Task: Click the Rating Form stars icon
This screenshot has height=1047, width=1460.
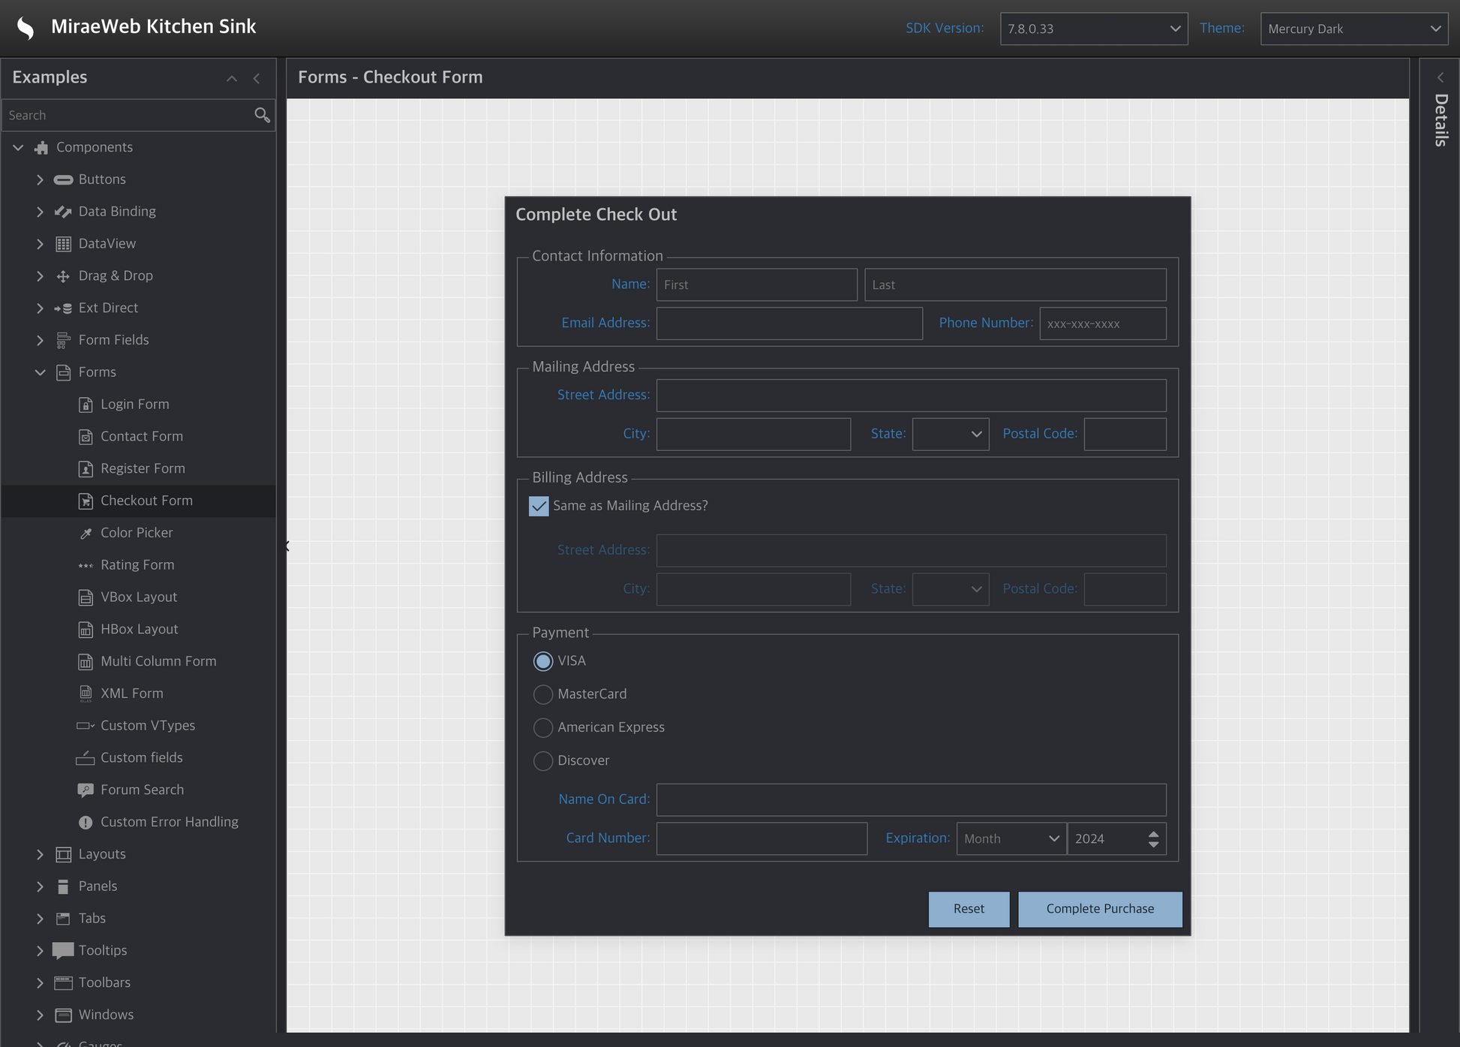Action: pyautogui.click(x=86, y=565)
